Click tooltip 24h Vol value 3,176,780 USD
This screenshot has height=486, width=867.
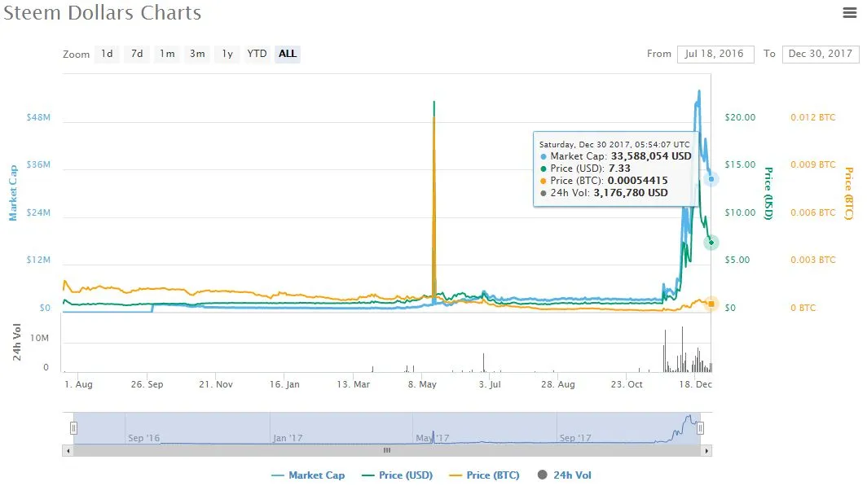coord(631,193)
